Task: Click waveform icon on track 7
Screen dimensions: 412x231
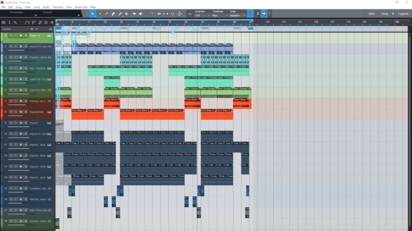Action: pos(49,101)
